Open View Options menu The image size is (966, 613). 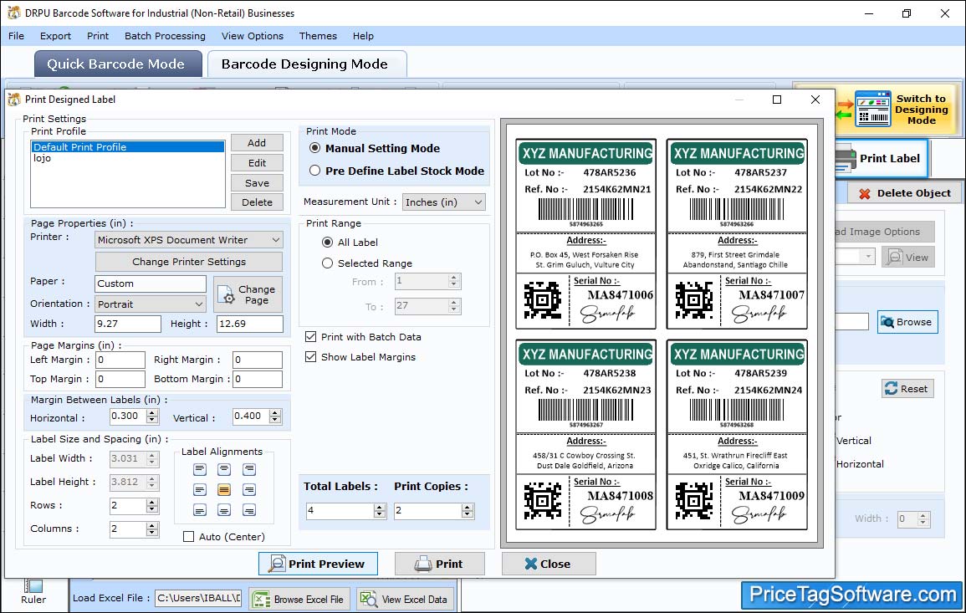(253, 36)
